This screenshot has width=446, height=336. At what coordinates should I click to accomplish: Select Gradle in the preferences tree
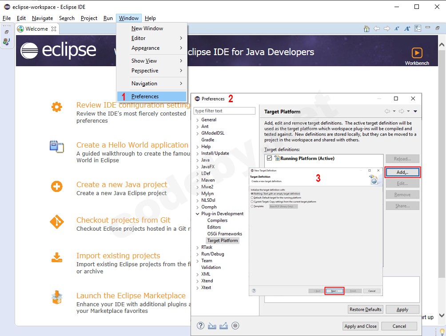pyautogui.click(x=207, y=140)
